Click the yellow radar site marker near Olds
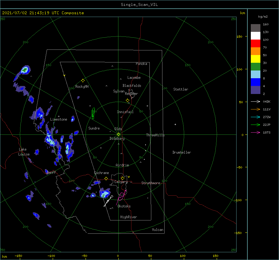Screen dimensions: 279x260 [x=118, y=134]
